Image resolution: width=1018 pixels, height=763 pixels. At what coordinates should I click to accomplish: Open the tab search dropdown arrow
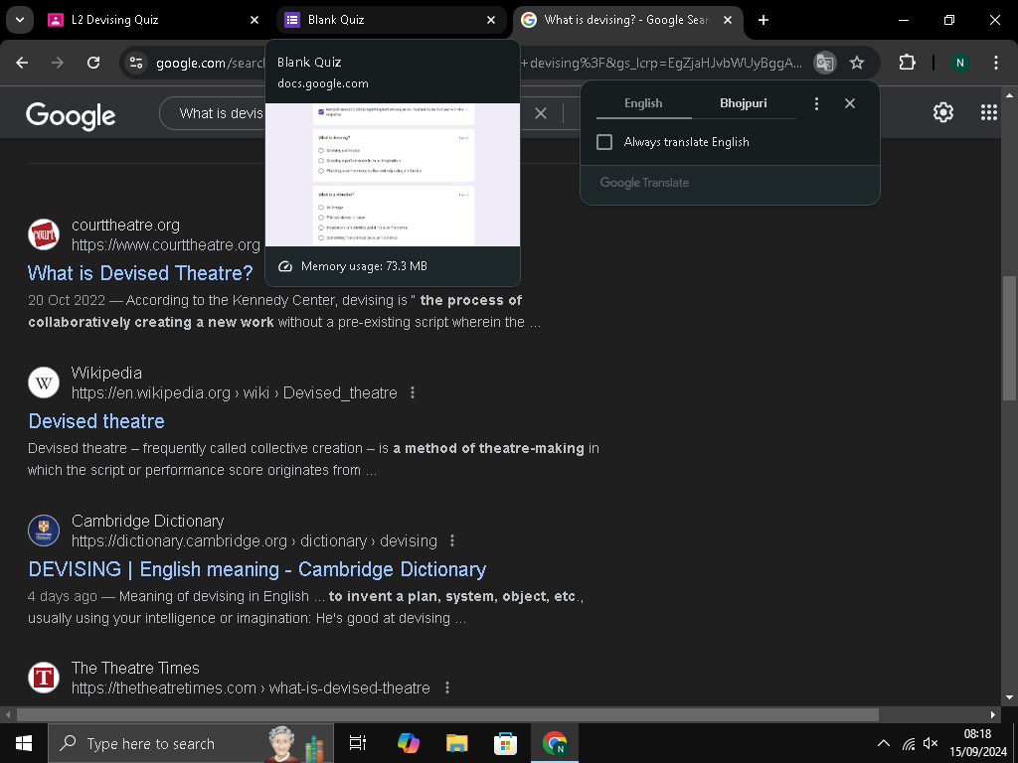[x=20, y=20]
